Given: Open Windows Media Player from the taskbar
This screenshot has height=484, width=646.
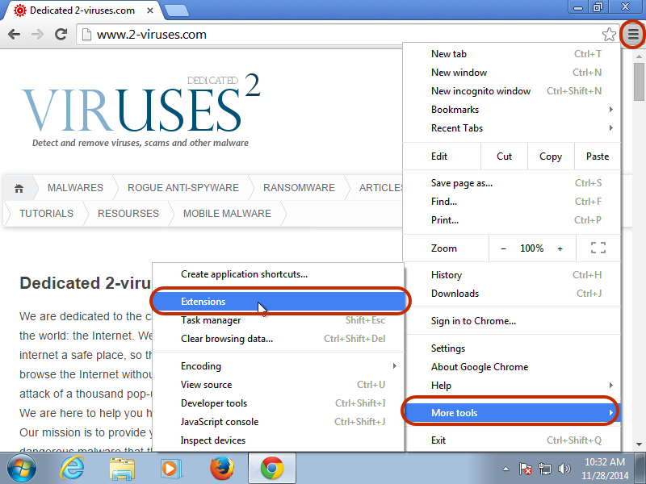Looking at the screenshot, I should 171,469.
